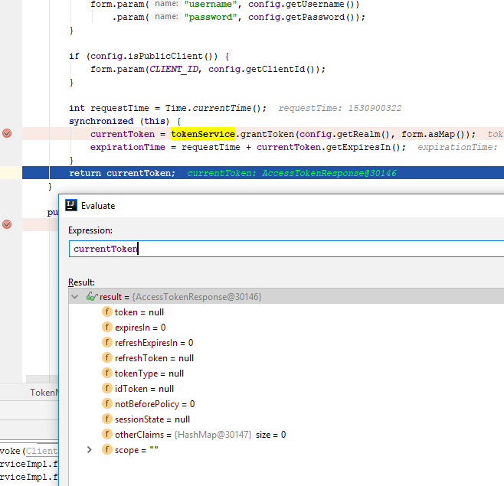Viewport: 504px width, 486px height.
Task: Select the 'refreshToken = null' row
Action: [286, 358]
